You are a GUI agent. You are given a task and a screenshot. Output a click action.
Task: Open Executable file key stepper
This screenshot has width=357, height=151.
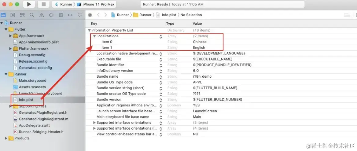[x=161, y=59]
